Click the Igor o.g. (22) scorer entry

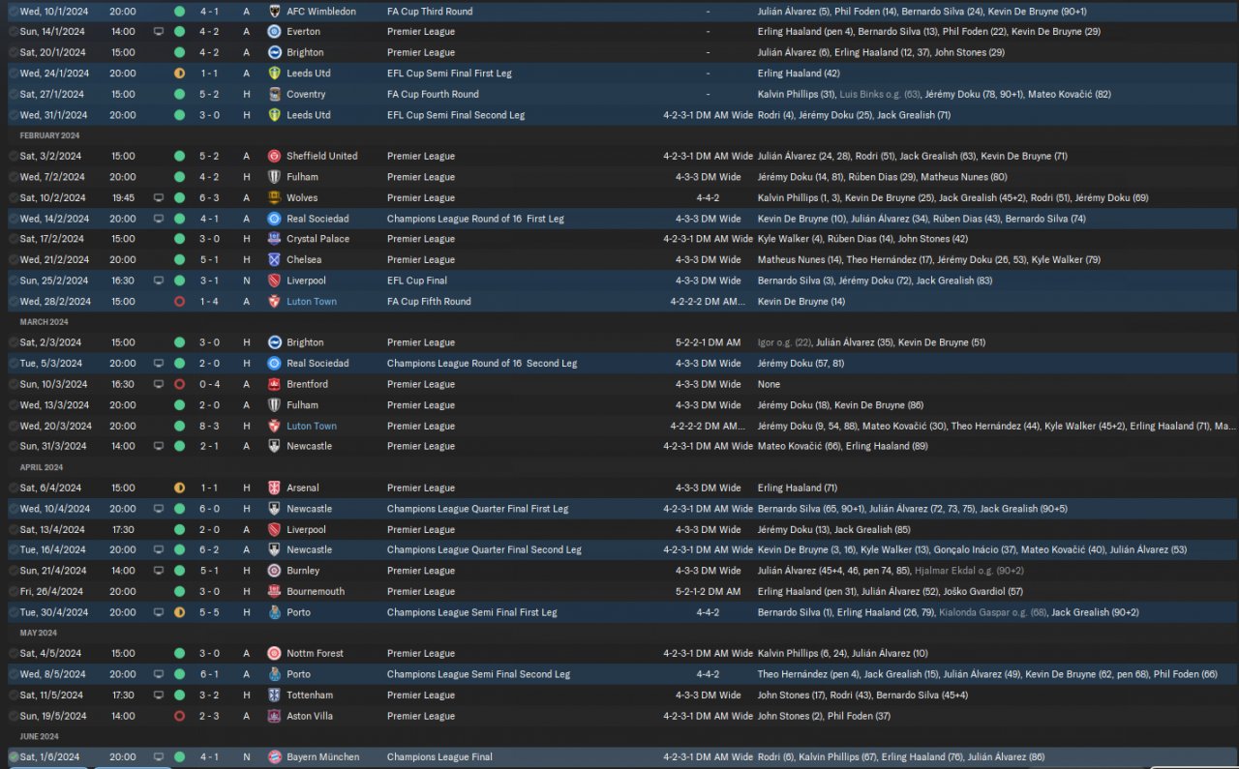[784, 343]
